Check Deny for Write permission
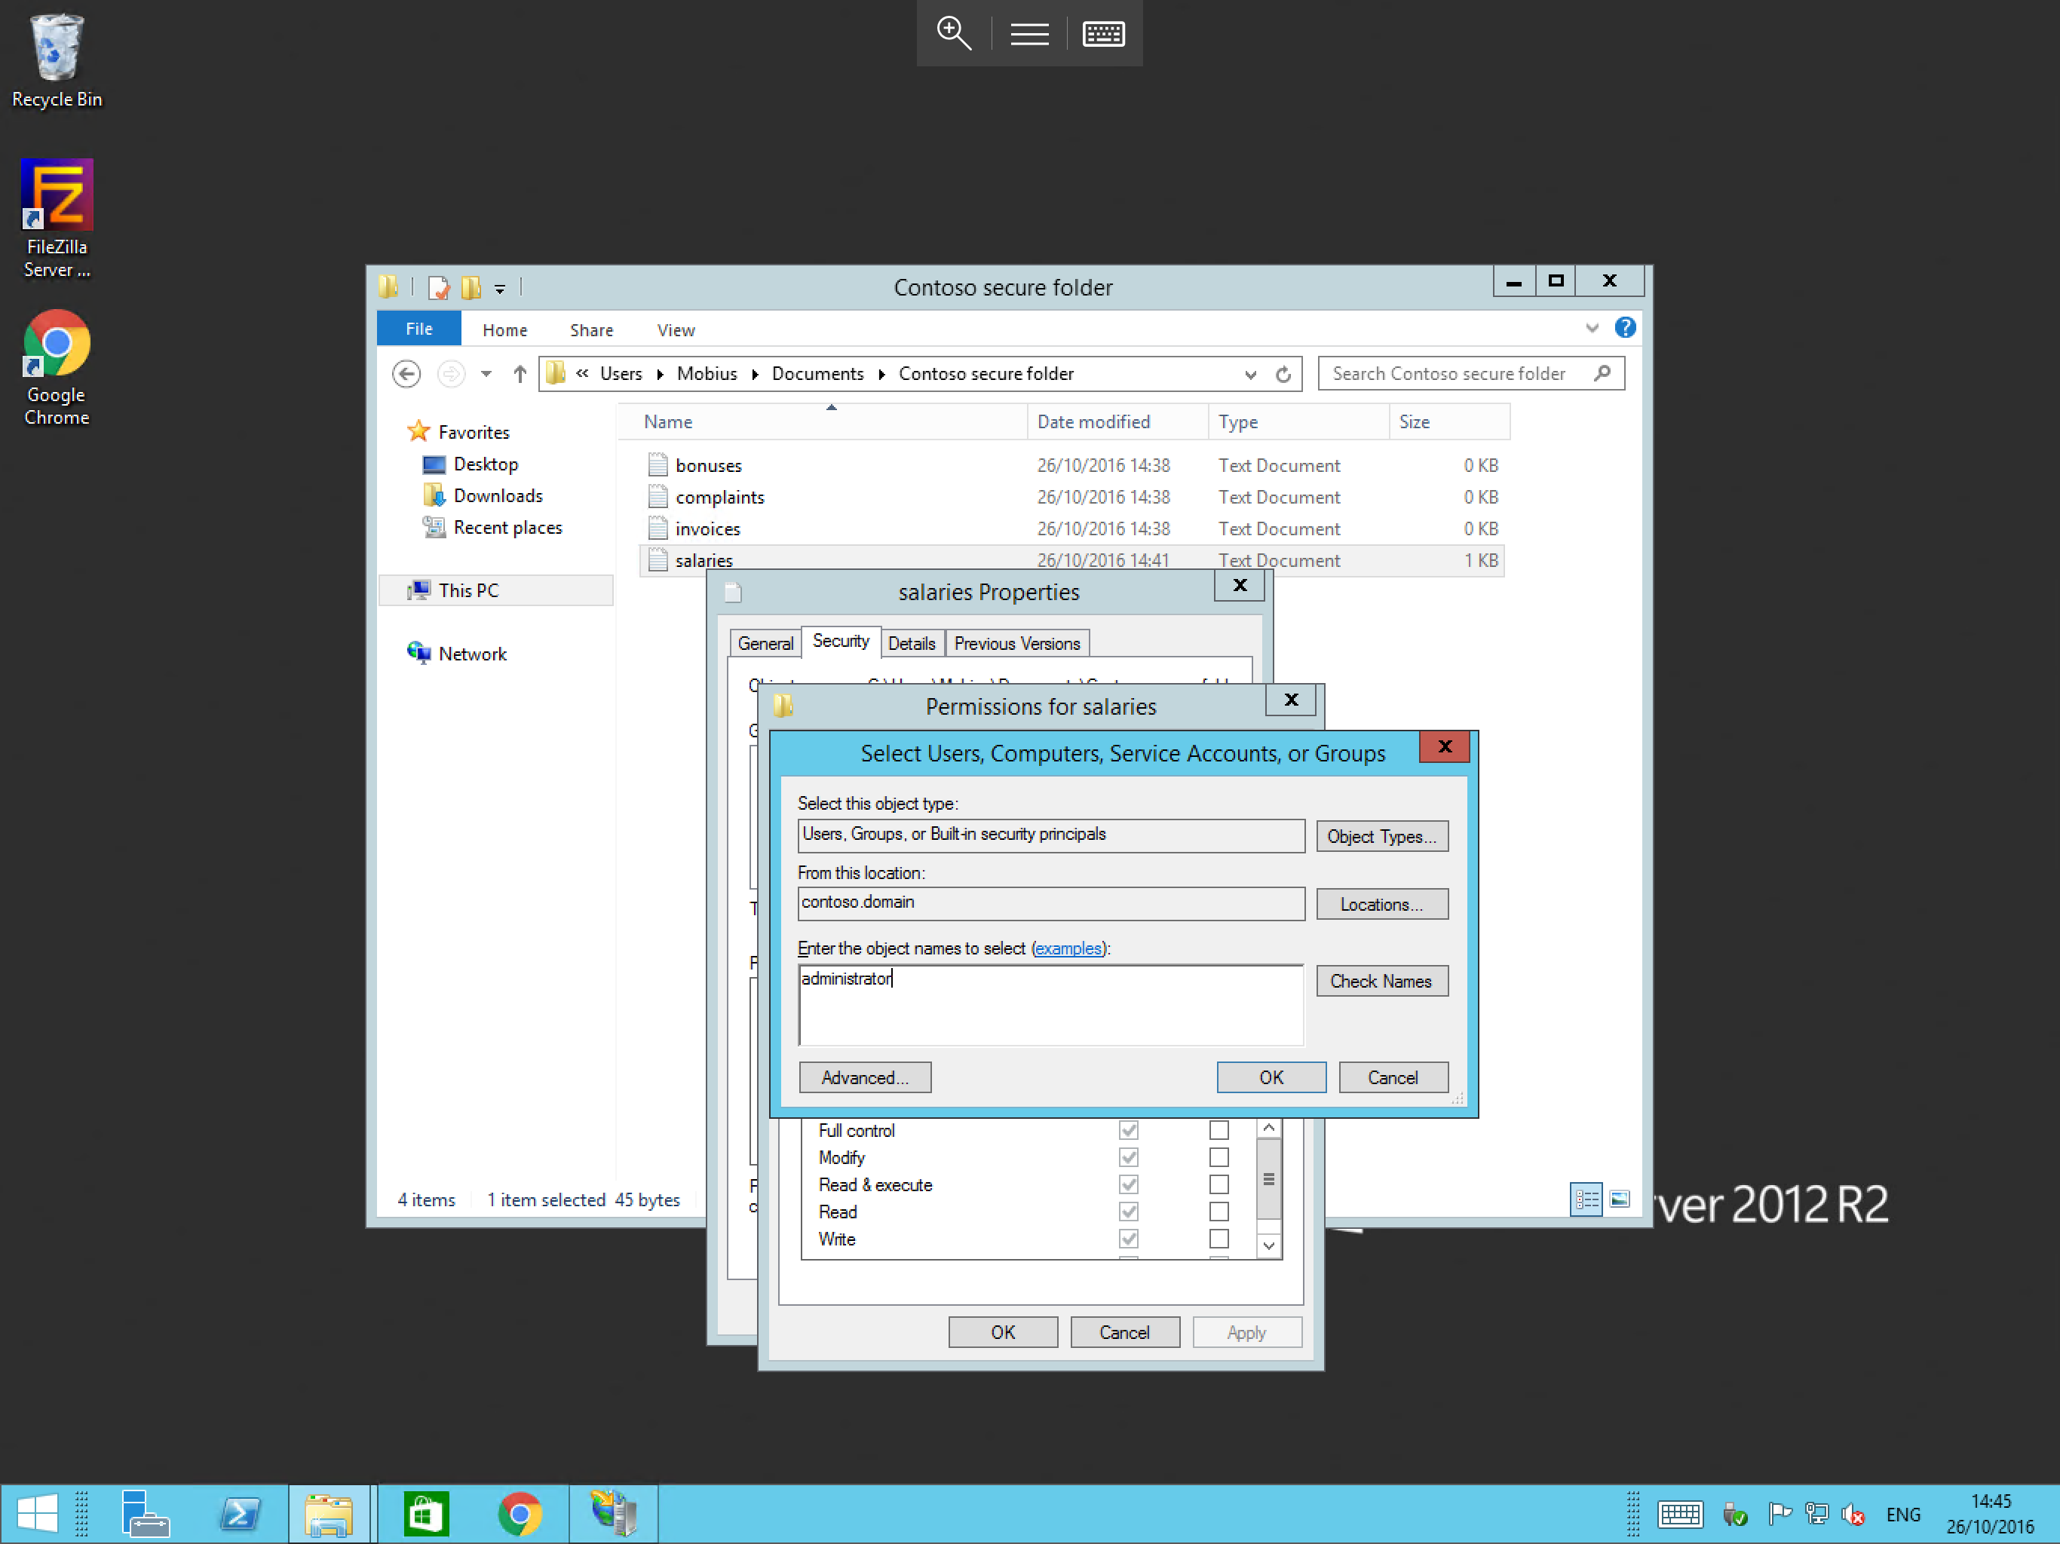This screenshot has height=1544, width=2060. 1218,1238
